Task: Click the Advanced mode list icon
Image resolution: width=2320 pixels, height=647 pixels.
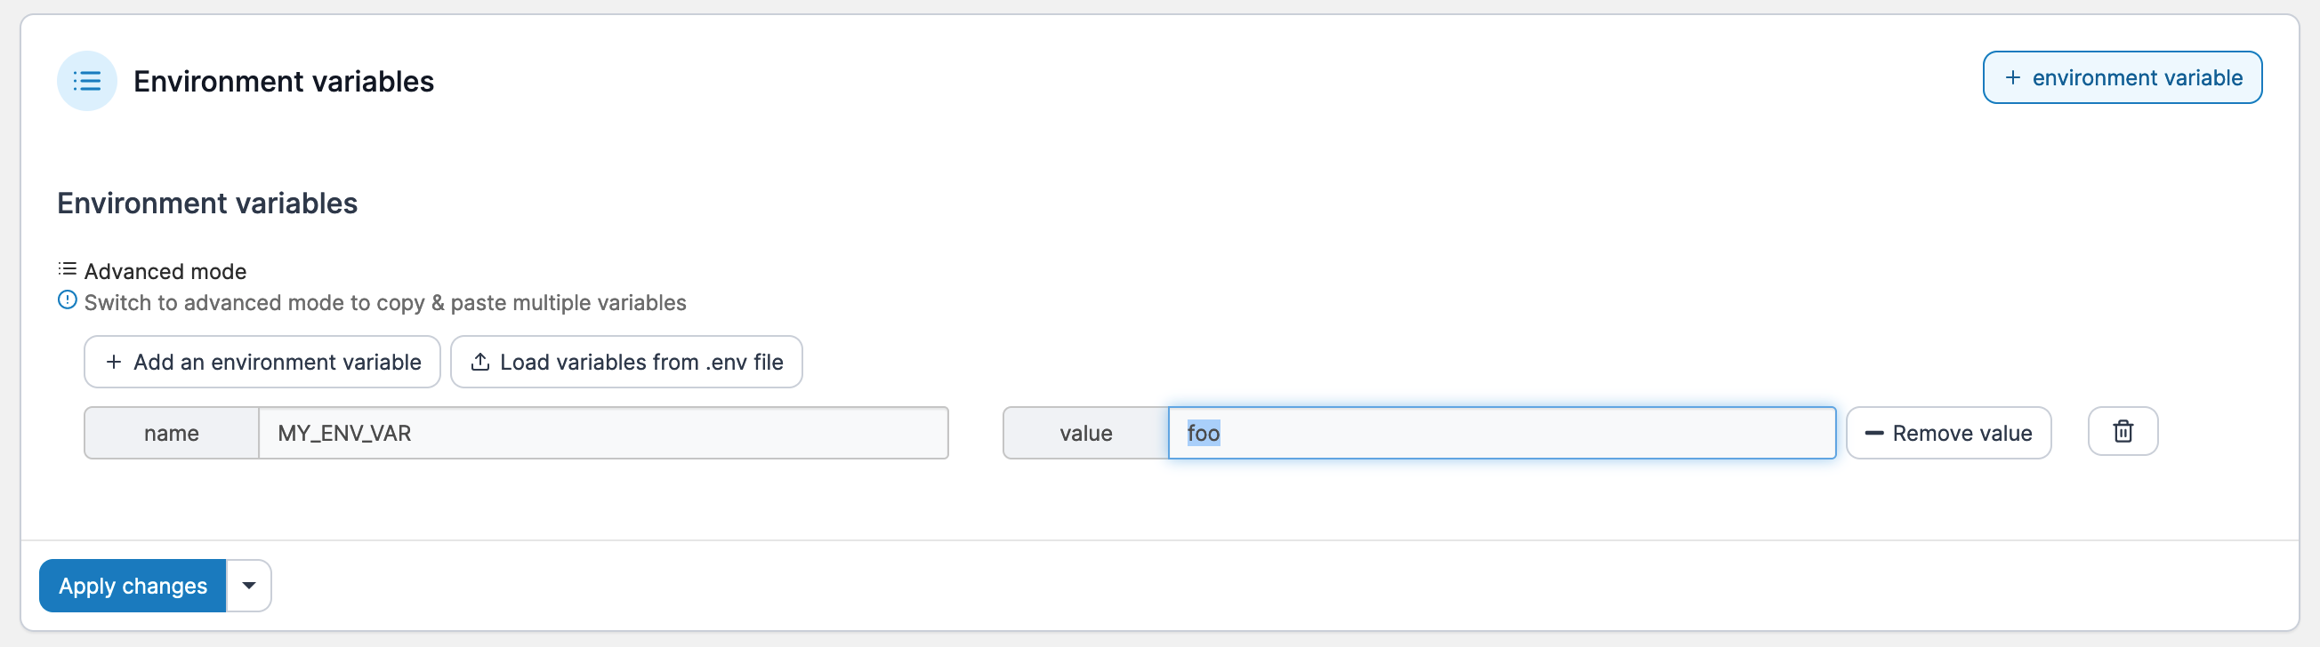Action: click(x=68, y=269)
